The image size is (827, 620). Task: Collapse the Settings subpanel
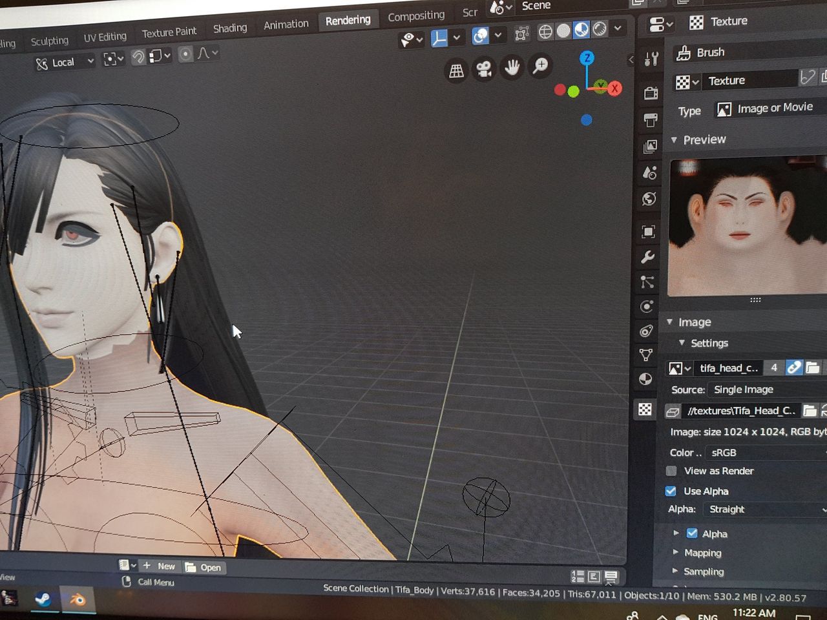coord(682,343)
